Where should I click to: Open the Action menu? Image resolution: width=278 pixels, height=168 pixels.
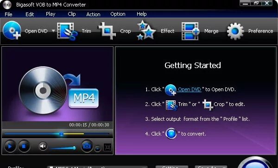[x=93, y=14]
